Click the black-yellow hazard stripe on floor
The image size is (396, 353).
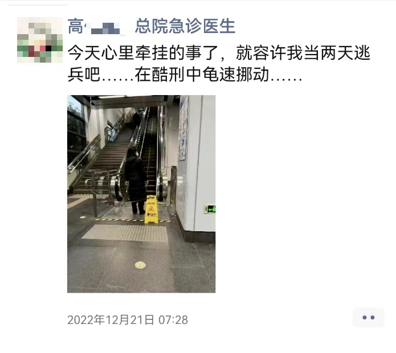coord(134,220)
